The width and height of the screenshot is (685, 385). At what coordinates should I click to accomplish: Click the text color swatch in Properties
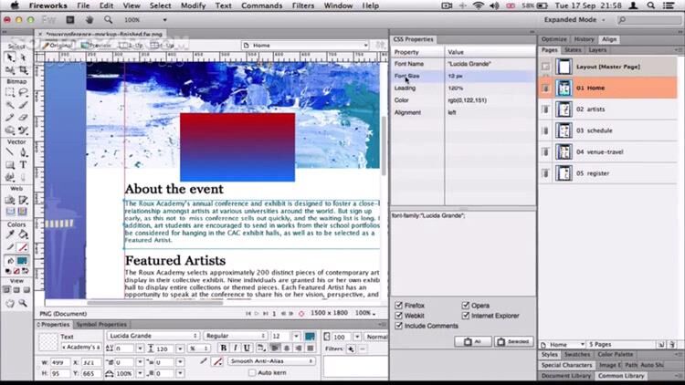[x=310, y=336]
